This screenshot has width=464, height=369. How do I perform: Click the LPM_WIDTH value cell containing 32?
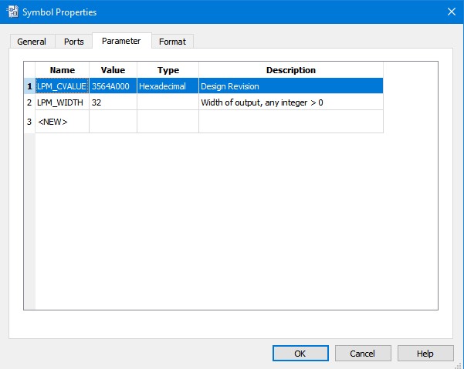tap(113, 102)
